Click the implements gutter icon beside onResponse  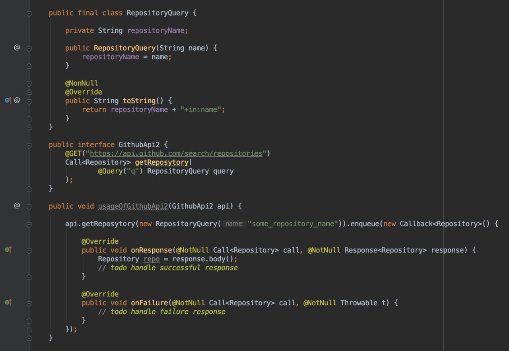tap(8, 250)
